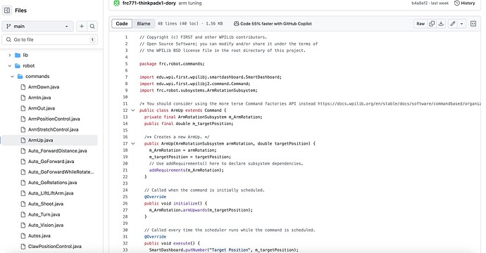Open Auto_GoForwardWhileRotate file

[61, 172]
